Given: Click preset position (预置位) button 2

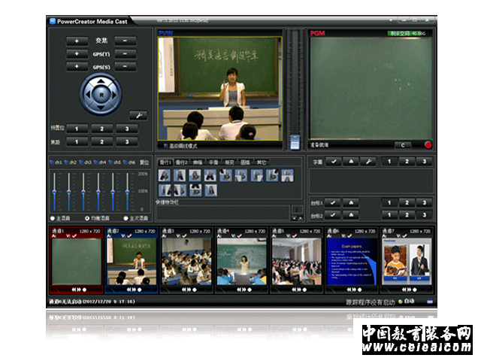Looking at the screenshot, I should pos(101,129).
